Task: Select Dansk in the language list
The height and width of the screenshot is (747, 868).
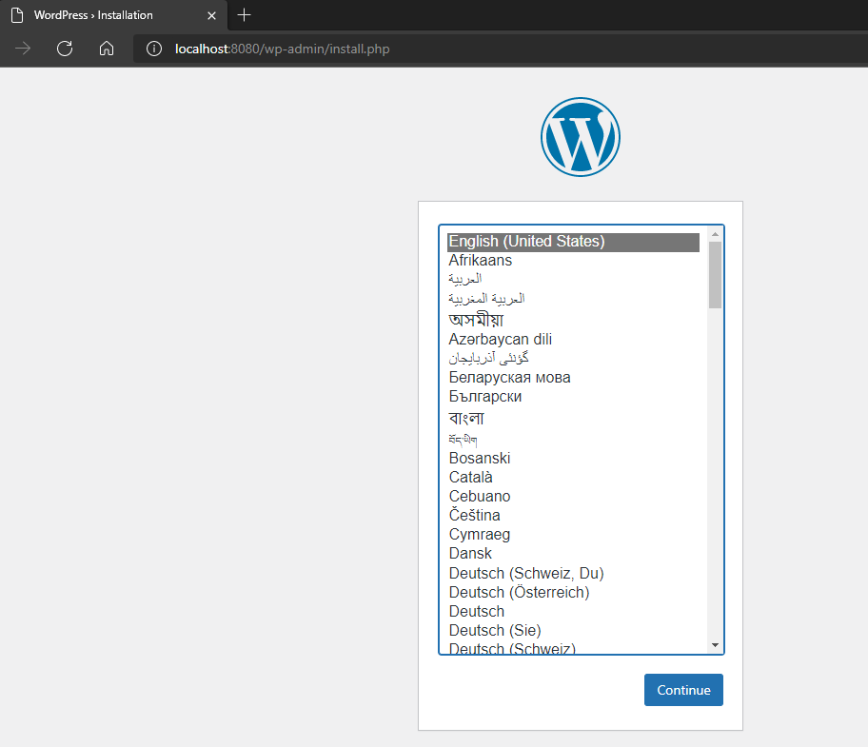Action: pos(573,553)
